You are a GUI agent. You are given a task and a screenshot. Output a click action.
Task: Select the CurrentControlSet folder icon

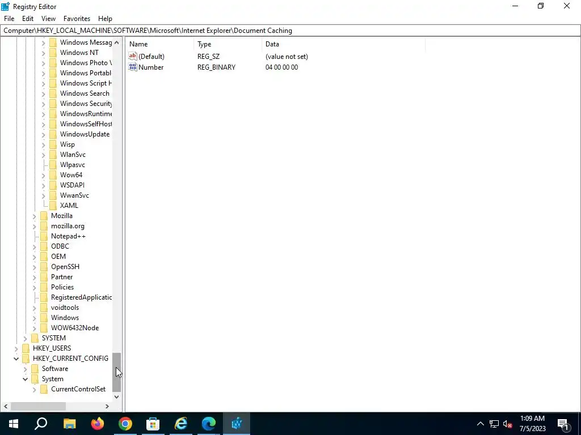(44, 389)
